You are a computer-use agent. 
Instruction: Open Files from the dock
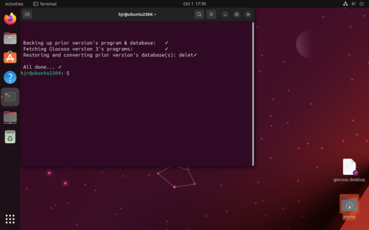click(10, 39)
